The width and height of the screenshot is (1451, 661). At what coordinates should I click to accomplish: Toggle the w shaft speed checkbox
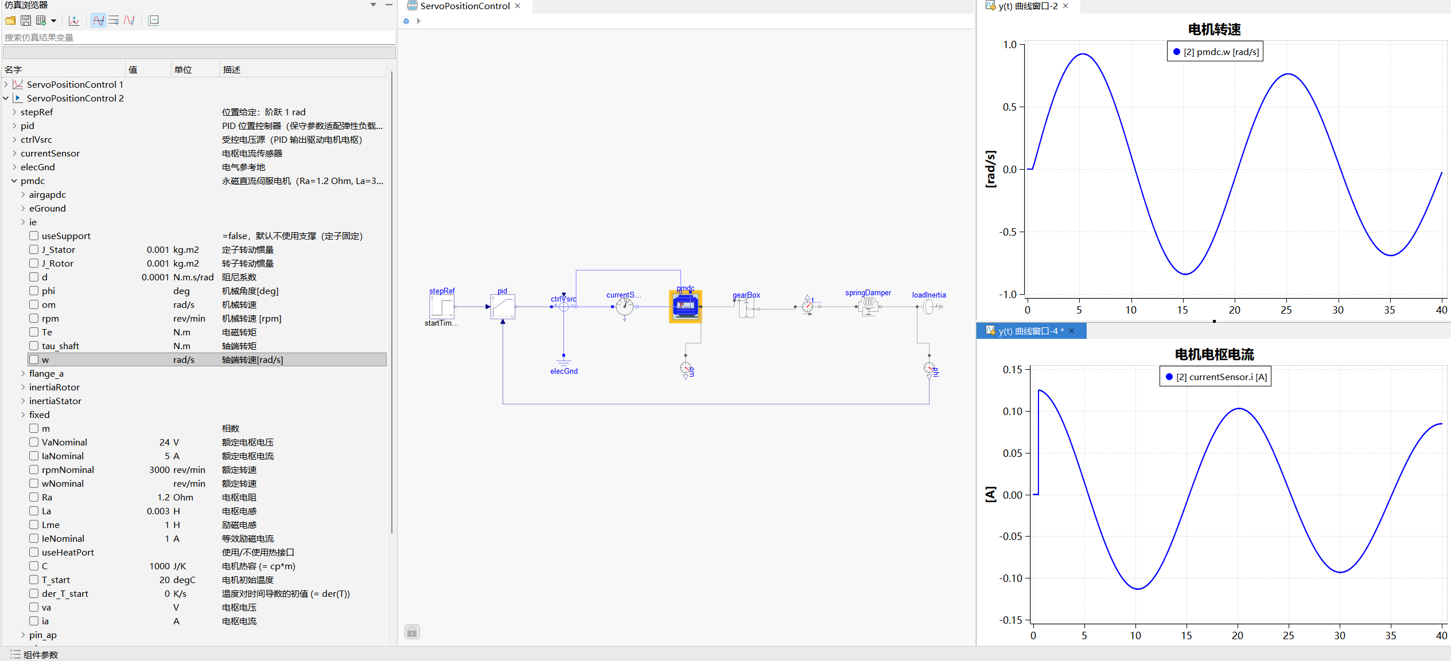(34, 359)
